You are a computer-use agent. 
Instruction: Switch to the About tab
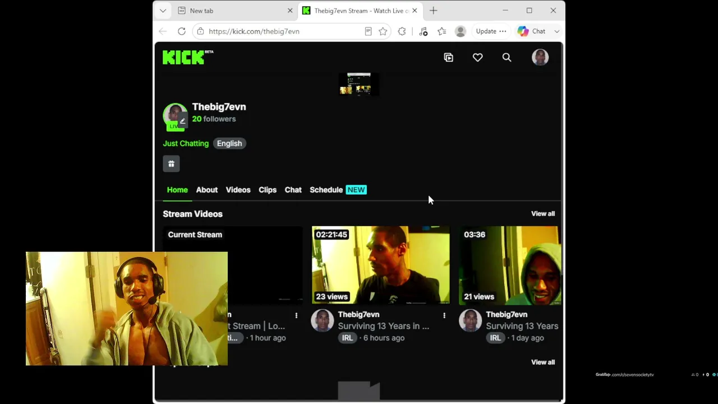pos(207,190)
